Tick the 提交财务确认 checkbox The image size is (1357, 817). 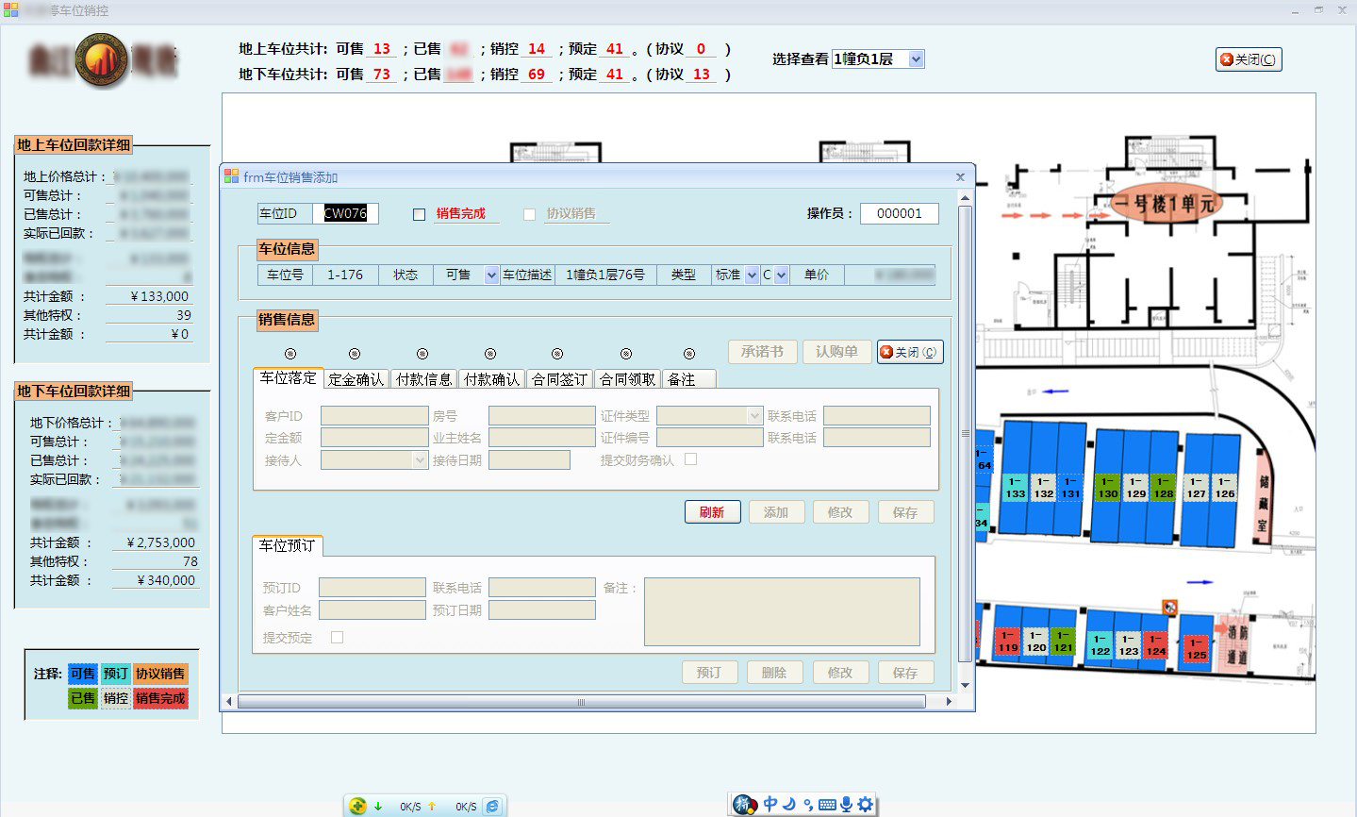coord(690,459)
